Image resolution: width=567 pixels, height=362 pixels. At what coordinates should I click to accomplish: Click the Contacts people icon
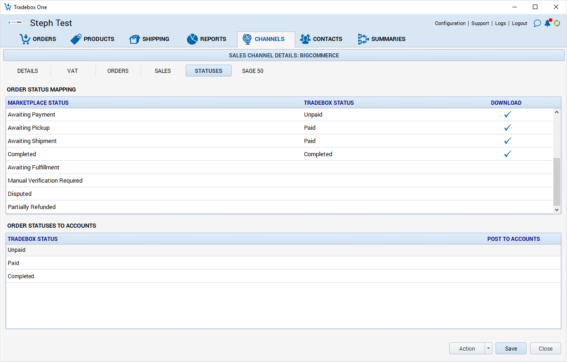tap(305, 39)
